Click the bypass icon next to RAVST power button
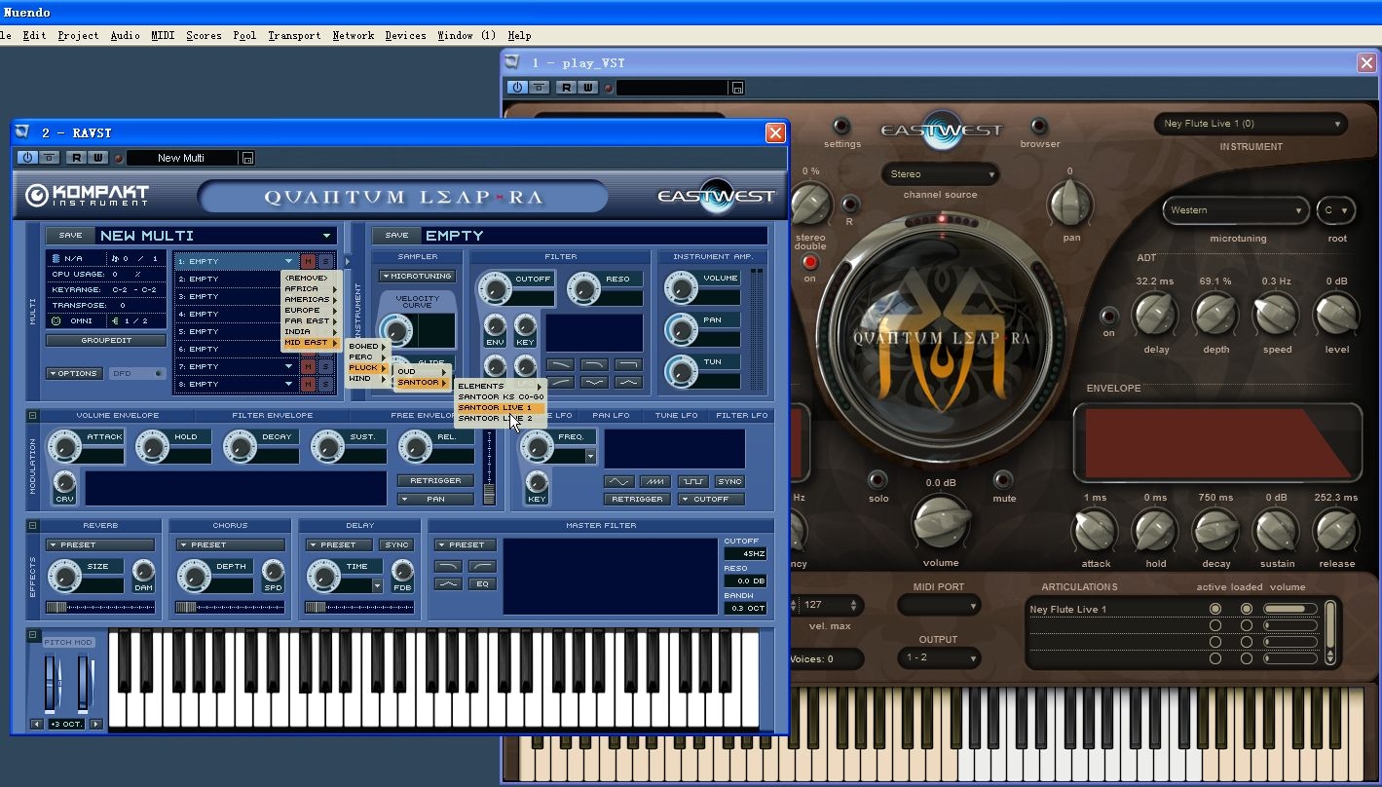1382x787 pixels. (x=49, y=158)
